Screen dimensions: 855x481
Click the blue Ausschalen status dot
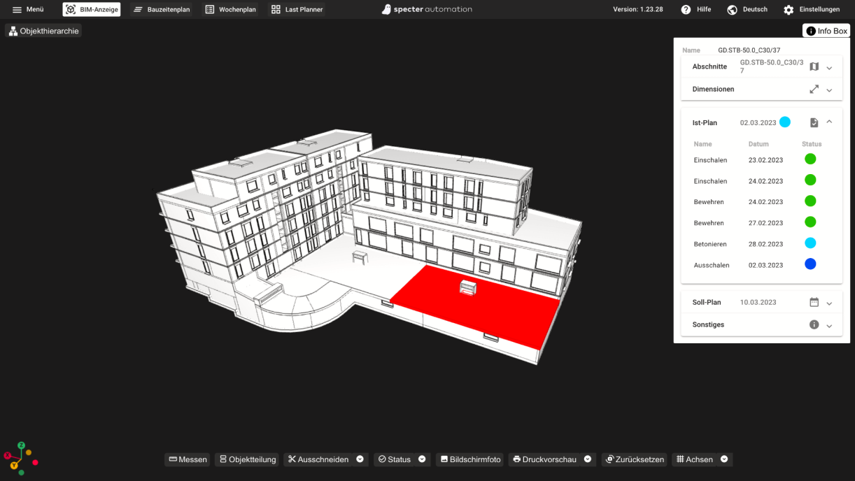(x=810, y=264)
